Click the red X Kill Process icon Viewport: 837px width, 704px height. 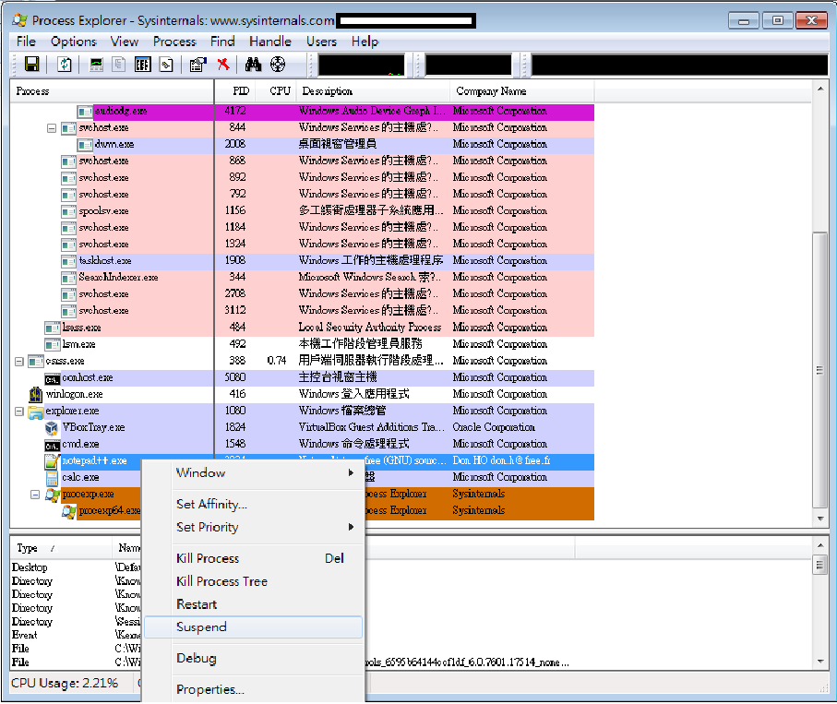[x=223, y=65]
